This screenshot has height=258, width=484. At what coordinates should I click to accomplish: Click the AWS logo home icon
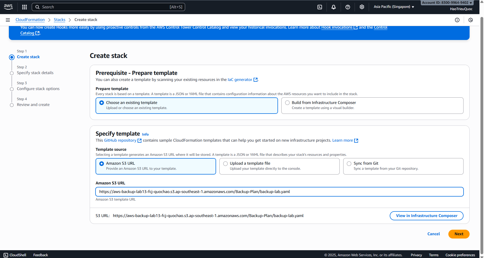tap(8, 7)
